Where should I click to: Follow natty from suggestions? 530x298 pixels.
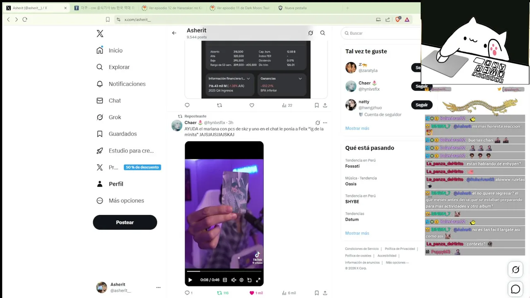pyautogui.click(x=422, y=105)
